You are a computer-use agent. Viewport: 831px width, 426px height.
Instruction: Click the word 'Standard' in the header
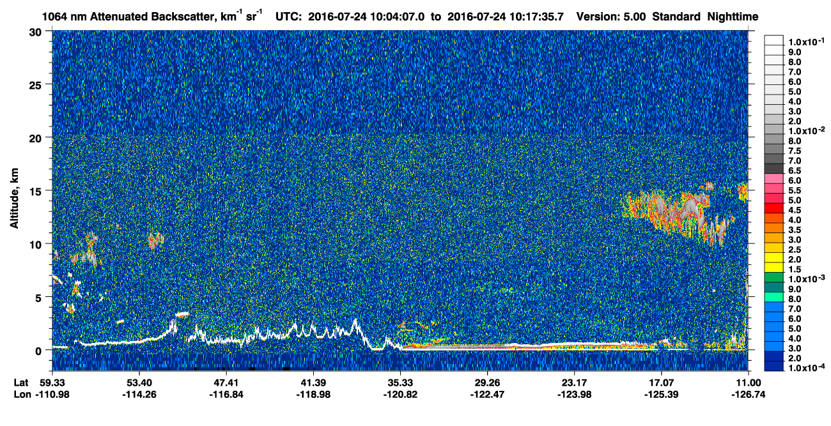coord(677,16)
